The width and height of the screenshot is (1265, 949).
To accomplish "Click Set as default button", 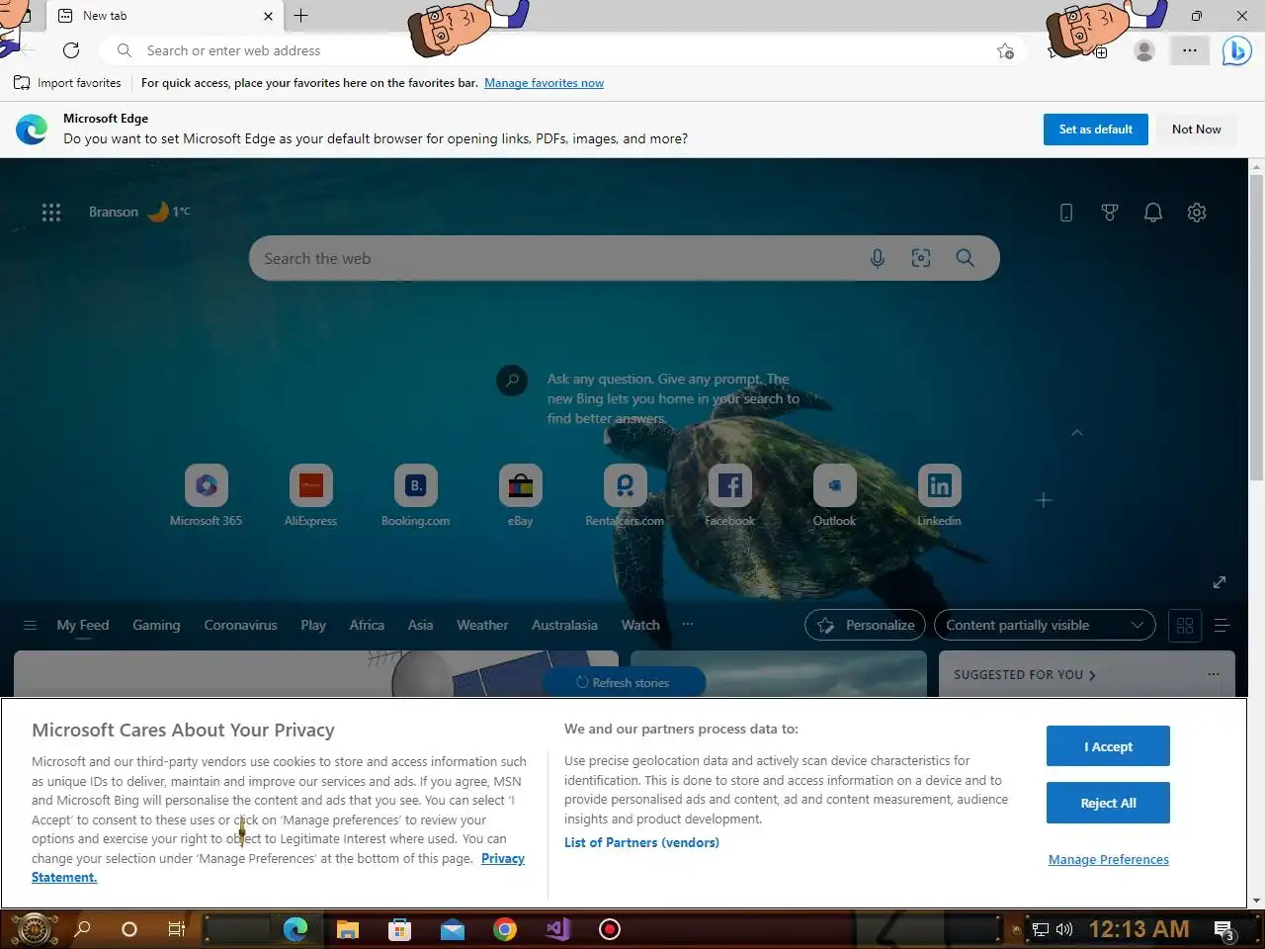I will (x=1095, y=129).
